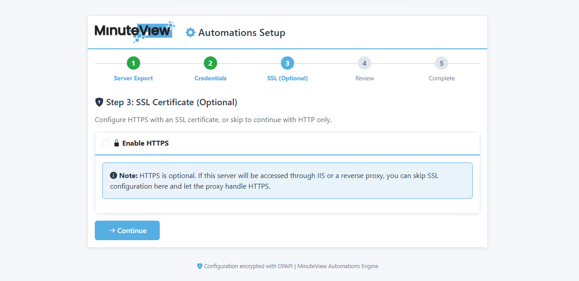Click the gray Complete step circle numbered 5
The width and height of the screenshot is (579, 281).
click(441, 63)
